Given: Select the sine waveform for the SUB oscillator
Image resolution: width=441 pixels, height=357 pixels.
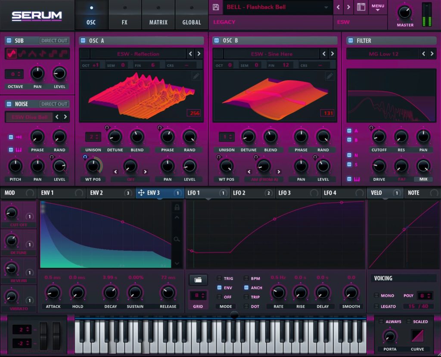Looking at the screenshot, I should 11,53.
